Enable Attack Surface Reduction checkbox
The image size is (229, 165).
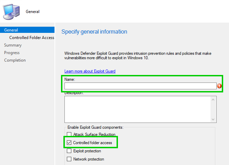click(x=69, y=135)
